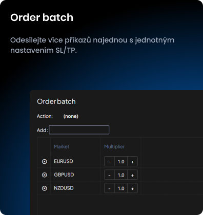Click the NZDUSD multiplier value 1.0
Image resolution: width=203 pixels, height=215 pixels.
click(121, 188)
